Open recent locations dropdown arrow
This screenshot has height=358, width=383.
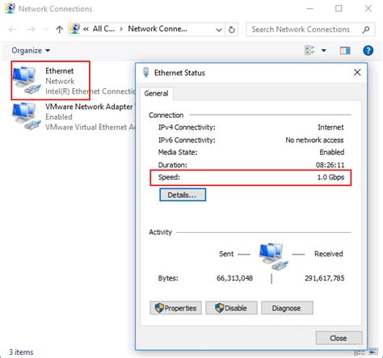tap(46, 29)
